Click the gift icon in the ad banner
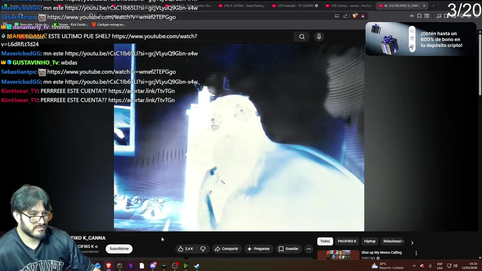This screenshot has width=482, height=271. (412, 39)
